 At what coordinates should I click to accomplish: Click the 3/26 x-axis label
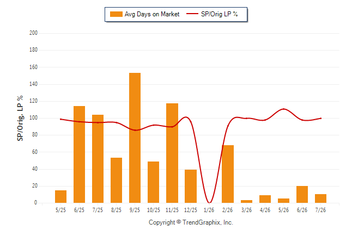pos(246,210)
